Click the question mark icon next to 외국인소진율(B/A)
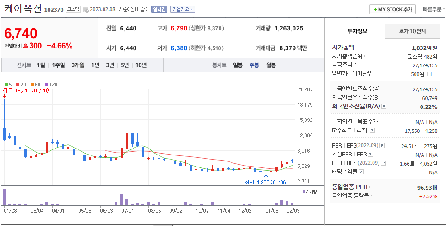 [384, 107]
